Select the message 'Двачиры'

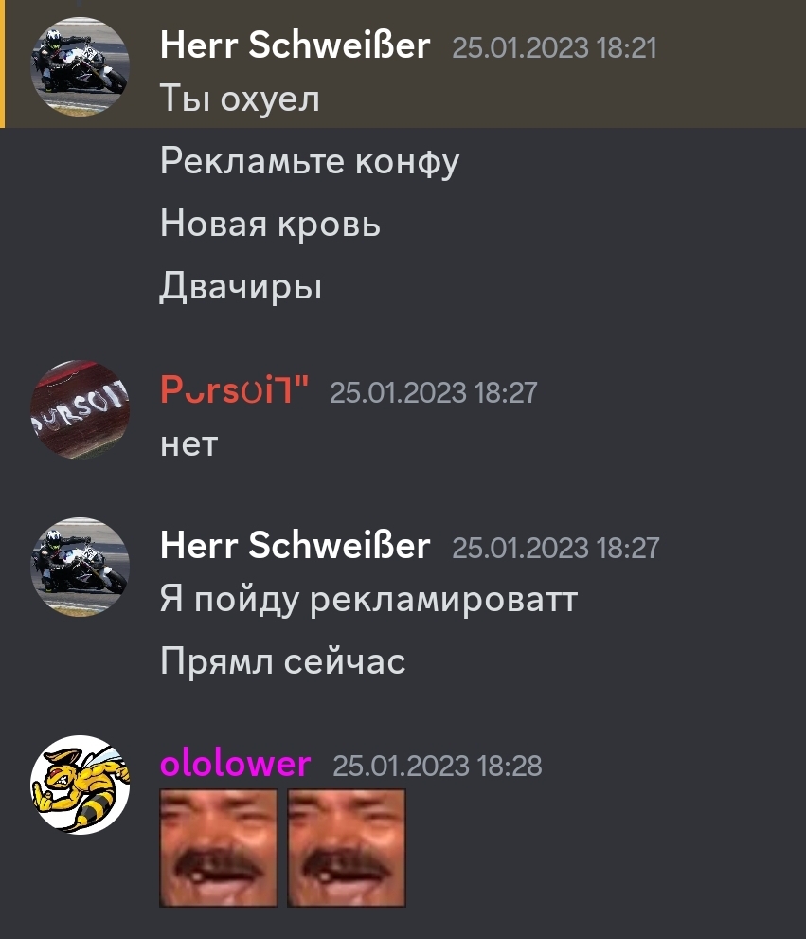pos(241,286)
